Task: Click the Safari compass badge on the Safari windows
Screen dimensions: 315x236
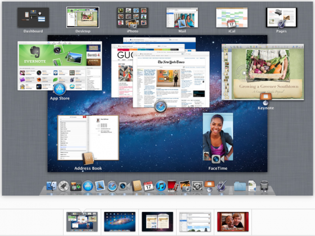Action: click(x=160, y=107)
